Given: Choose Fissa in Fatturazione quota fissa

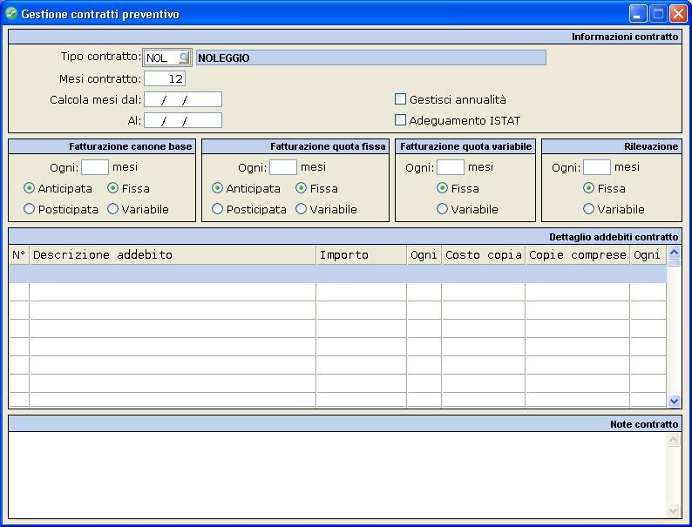Looking at the screenshot, I should (x=301, y=188).
